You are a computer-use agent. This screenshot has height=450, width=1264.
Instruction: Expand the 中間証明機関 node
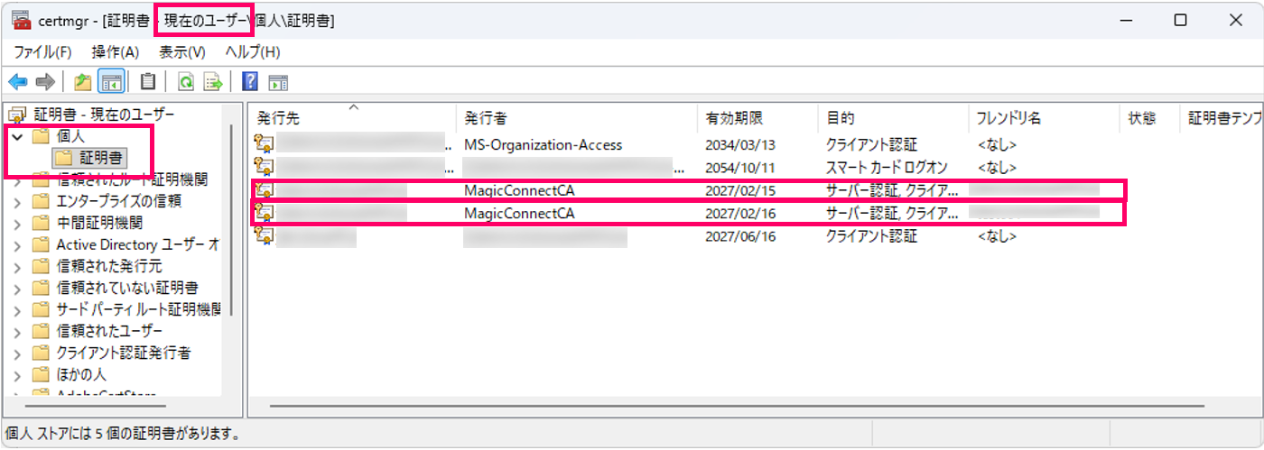point(17,223)
